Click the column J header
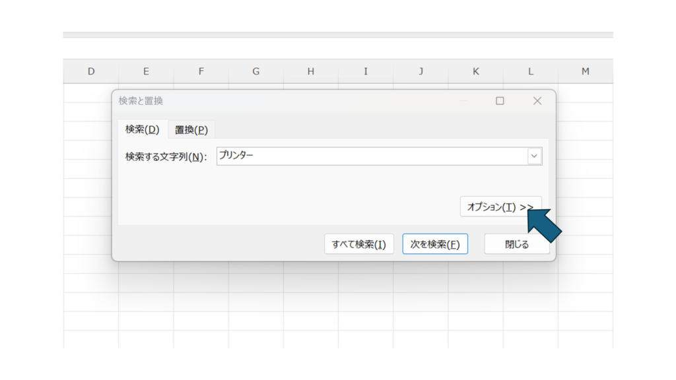Viewport: 676px width, 380px height. click(421, 71)
